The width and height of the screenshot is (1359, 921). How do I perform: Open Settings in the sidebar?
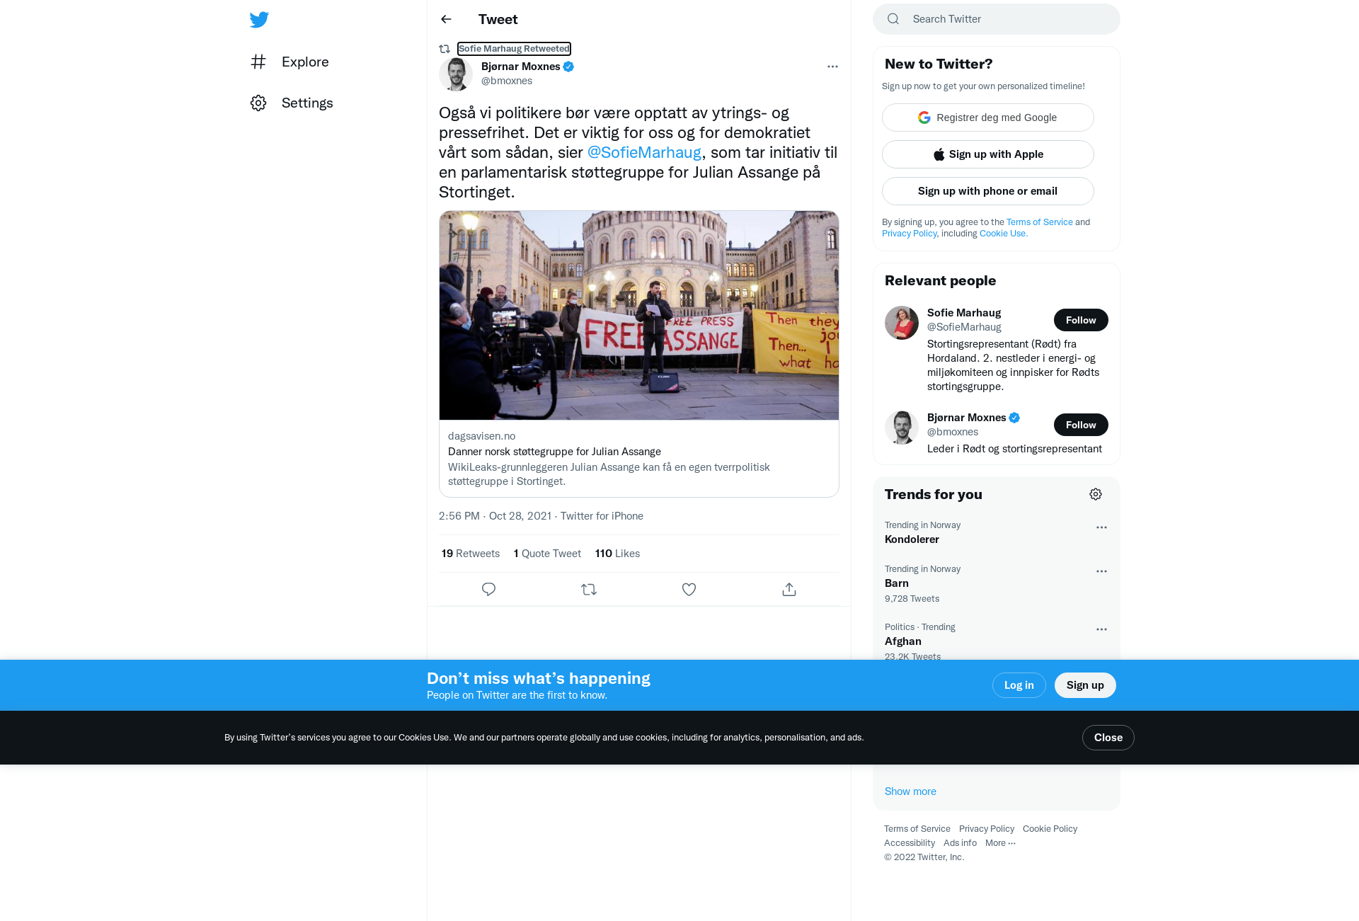point(292,103)
